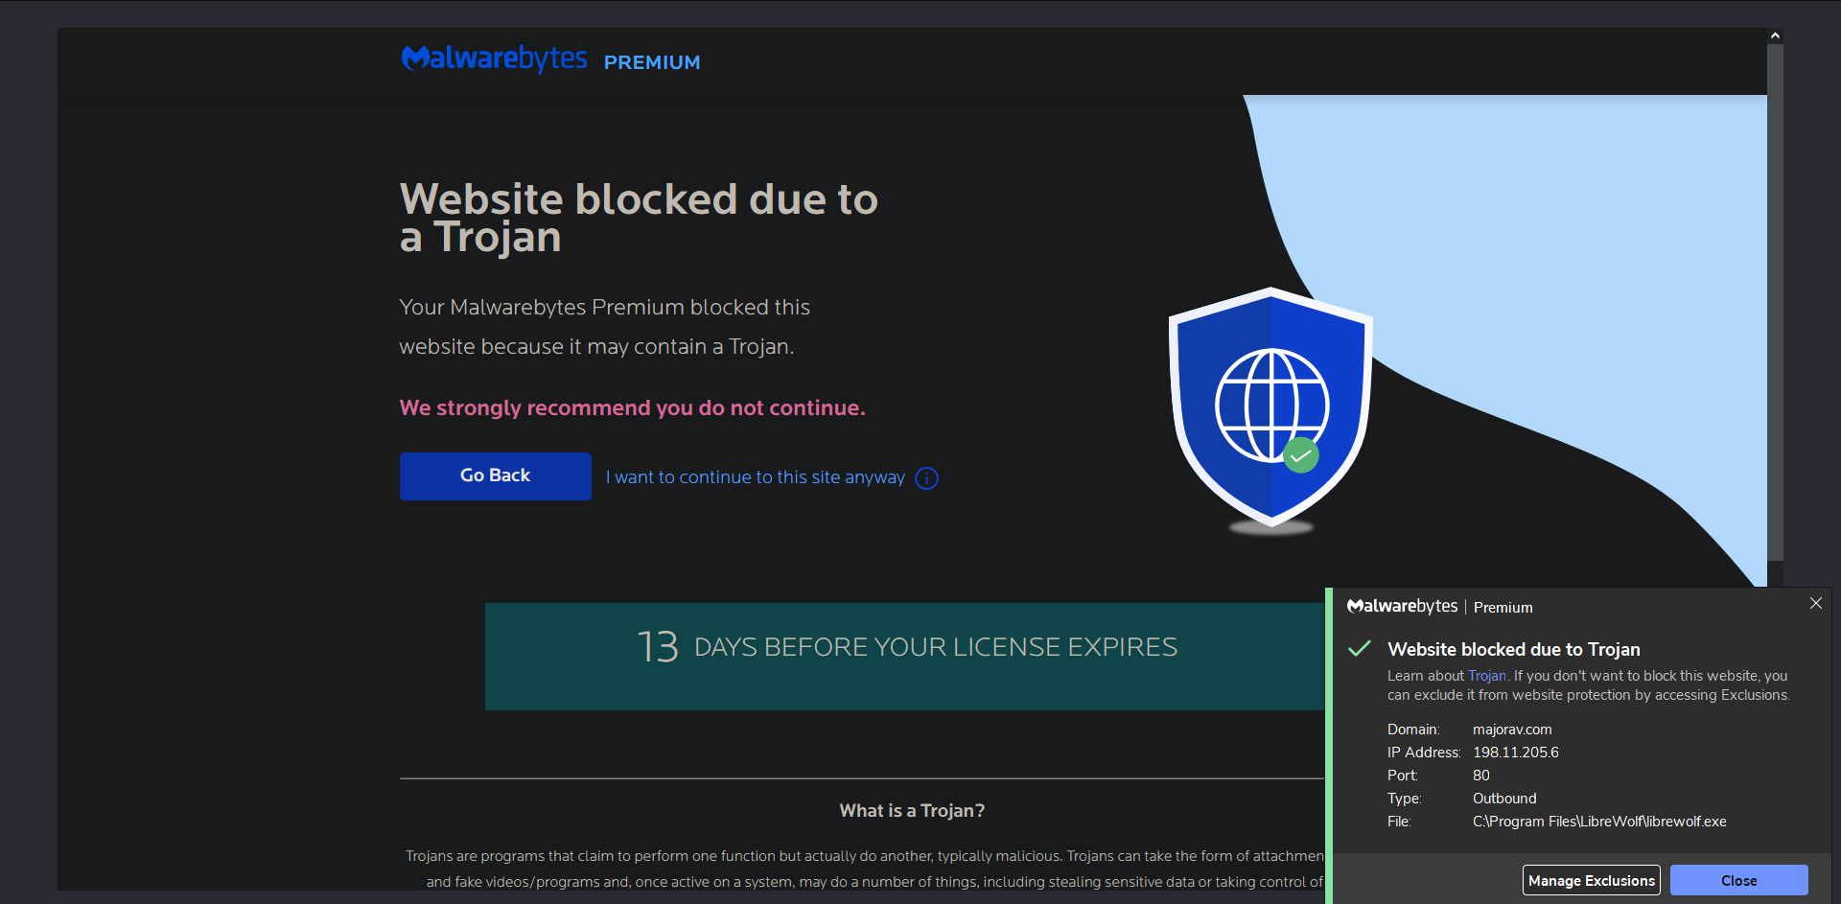Dismiss the notification with the X icon
1841x904 pixels.
(1815, 603)
